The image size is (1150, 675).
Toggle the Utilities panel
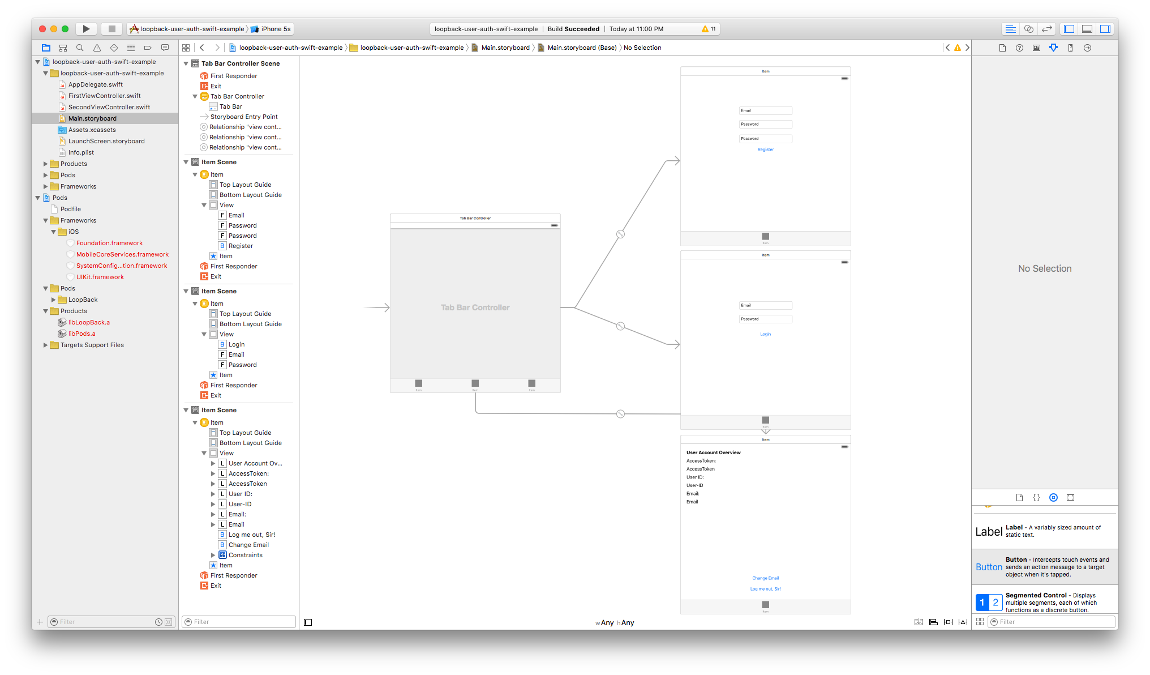(1105, 29)
